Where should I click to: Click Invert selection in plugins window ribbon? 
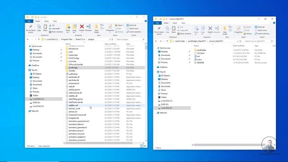tap(134, 32)
